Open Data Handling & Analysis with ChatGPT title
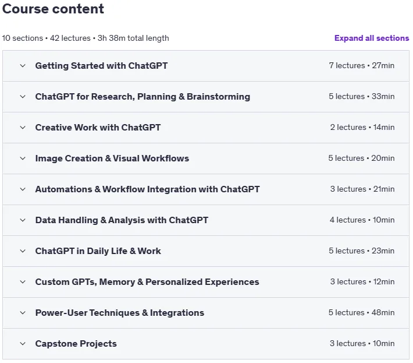This screenshot has width=413, height=363. 122,220
